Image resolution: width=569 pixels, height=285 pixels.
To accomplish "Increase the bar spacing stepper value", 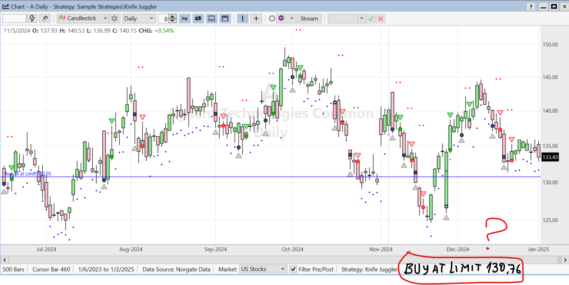I will [173, 16].
